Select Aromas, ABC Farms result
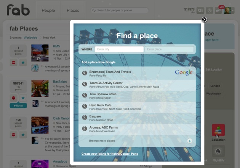Viewport: 240px width, 168px height. pyautogui.click(x=137, y=129)
